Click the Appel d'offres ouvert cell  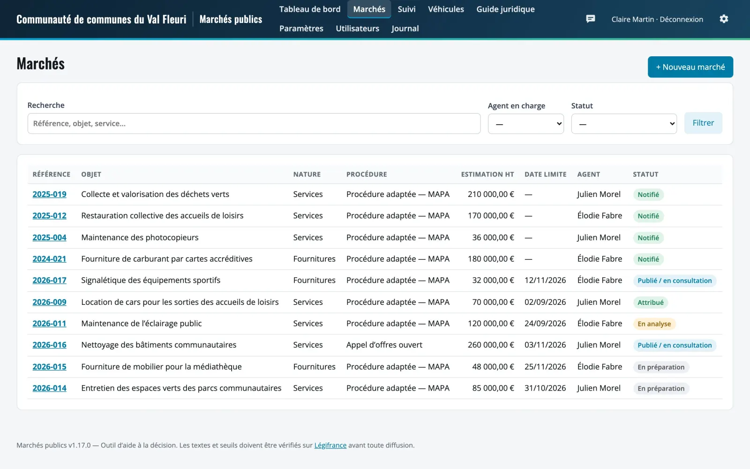(x=384, y=345)
